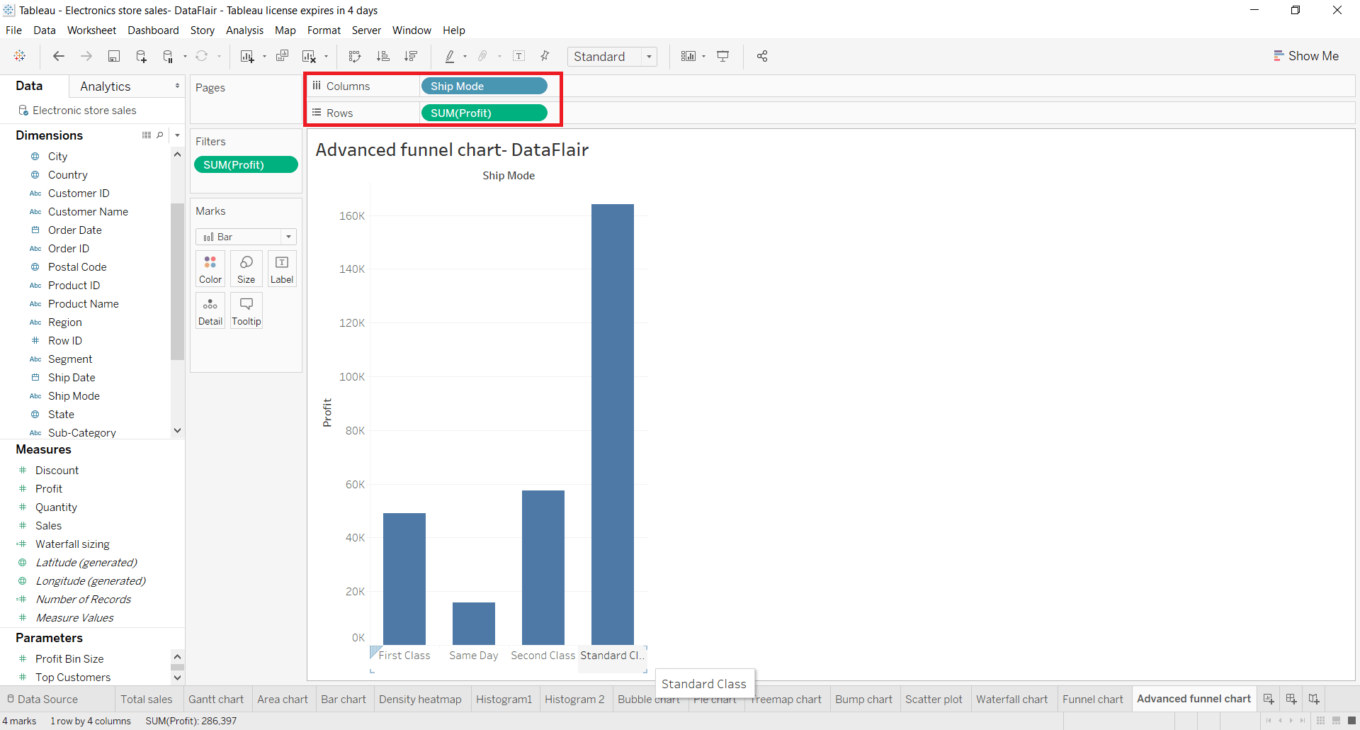Switch to the Funnel chart sheet tab
The width and height of the screenshot is (1360, 730).
[1093, 699]
